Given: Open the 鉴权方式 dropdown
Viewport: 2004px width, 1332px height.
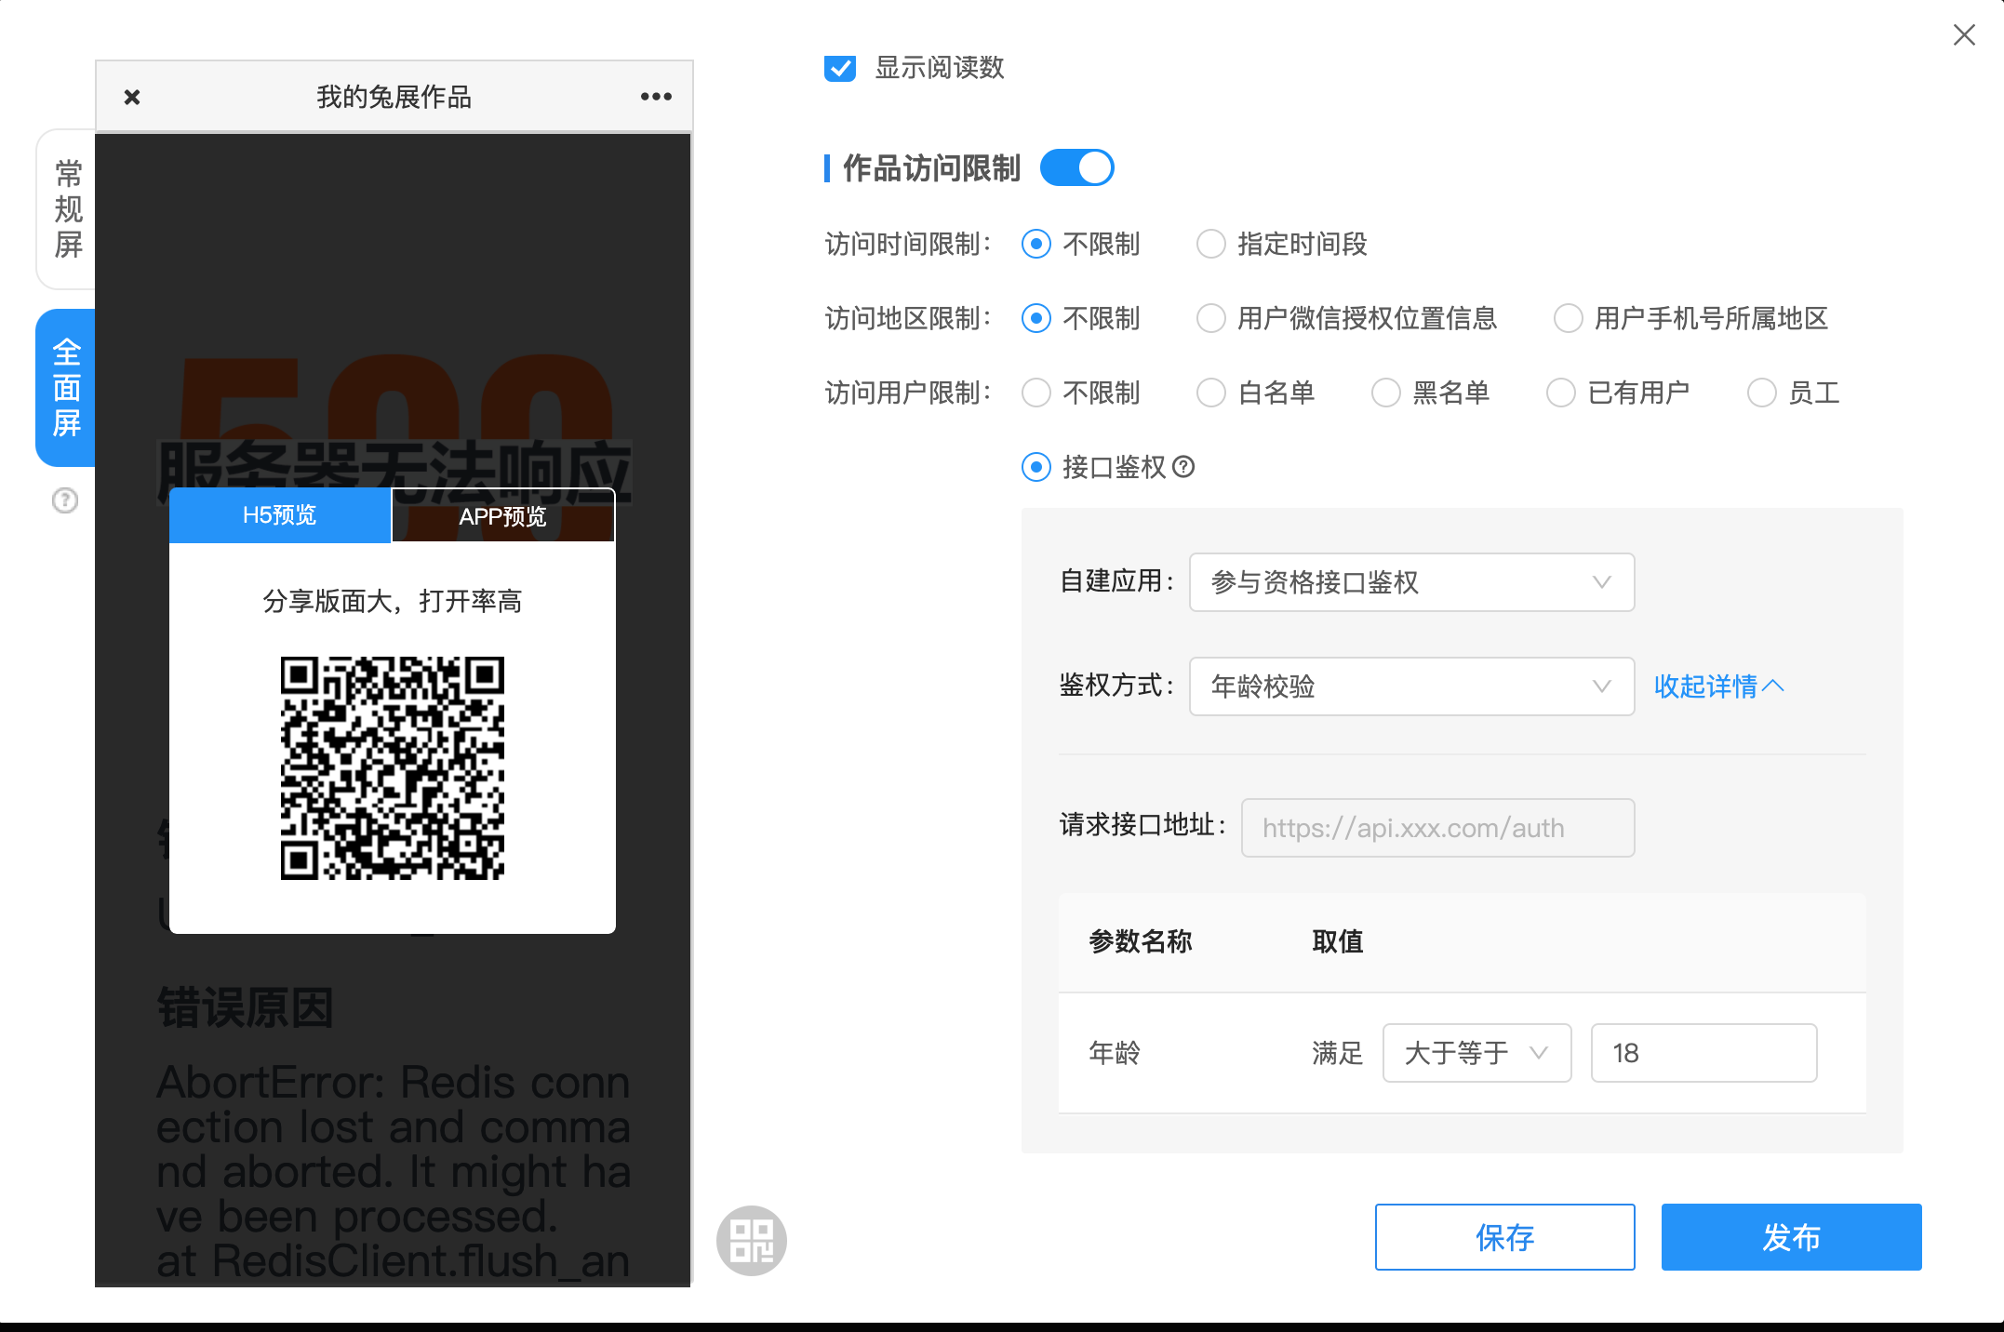Looking at the screenshot, I should coord(1411,686).
